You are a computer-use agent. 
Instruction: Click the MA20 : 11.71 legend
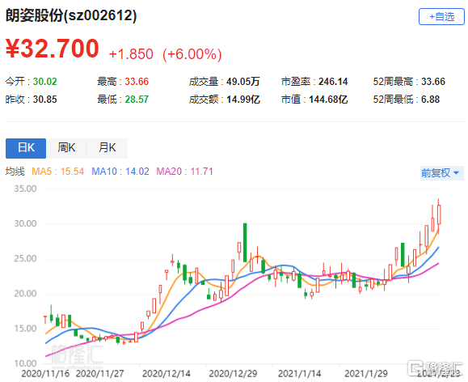point(184,172)
